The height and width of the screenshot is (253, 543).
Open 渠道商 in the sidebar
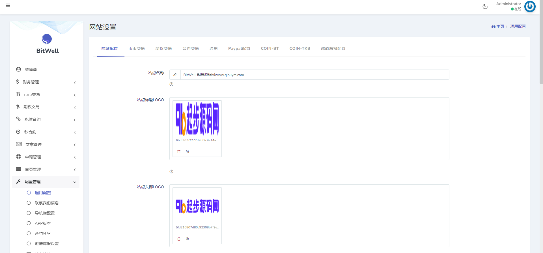(31, 70)
